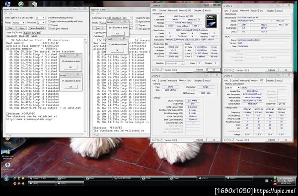Viewport: 298px width, 196px height.
Task: Click the DRAM Frequency value in CPU-Z Memory window
Action: (x=193, y=101)
